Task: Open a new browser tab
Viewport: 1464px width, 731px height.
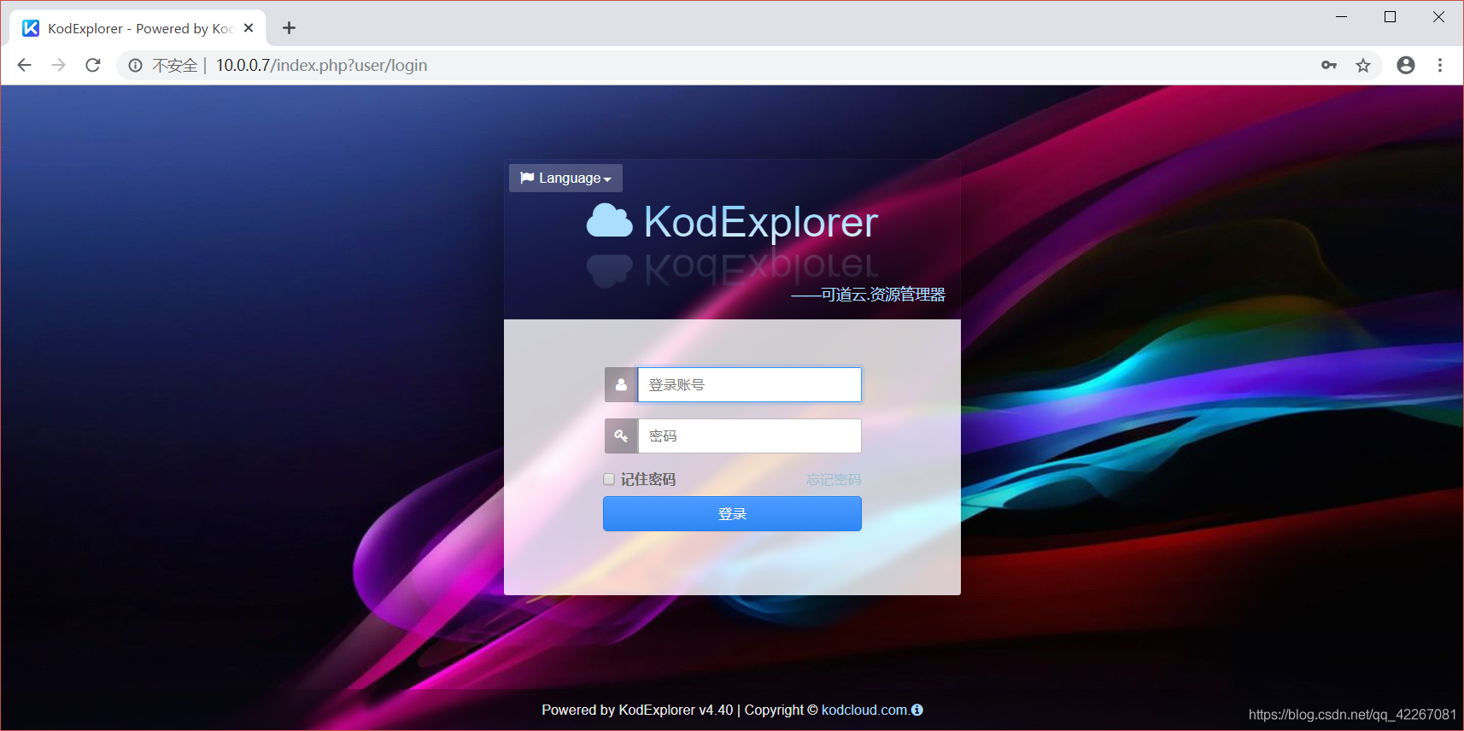Action: pos(290,28)
